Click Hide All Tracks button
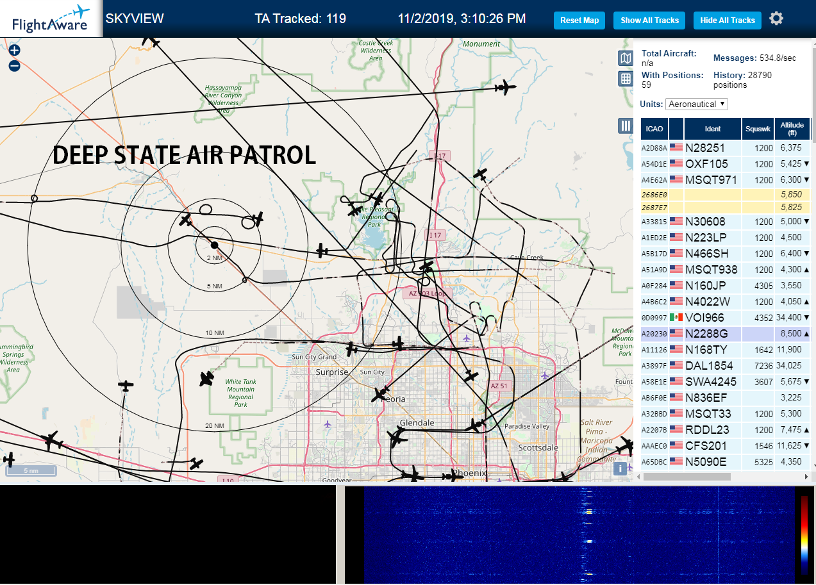The width and height of the screenshot is (816, 585). point(728,21)
